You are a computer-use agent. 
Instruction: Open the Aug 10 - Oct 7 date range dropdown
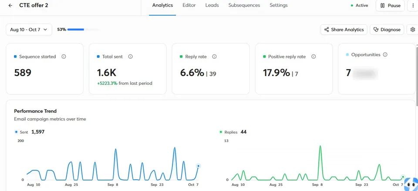coord(29,30)
